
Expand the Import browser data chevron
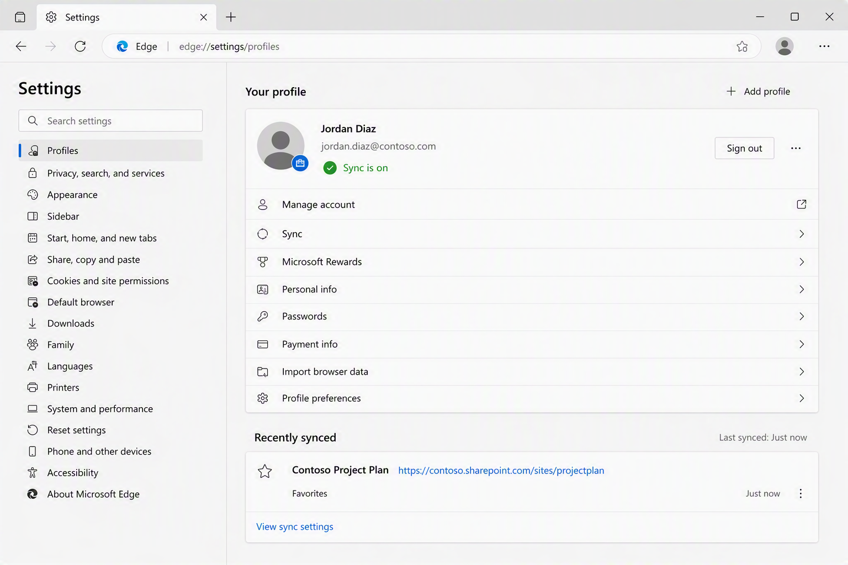[x=802, y=372]
